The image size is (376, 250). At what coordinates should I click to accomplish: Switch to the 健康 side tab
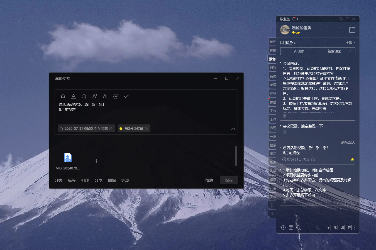click(272, 145)
